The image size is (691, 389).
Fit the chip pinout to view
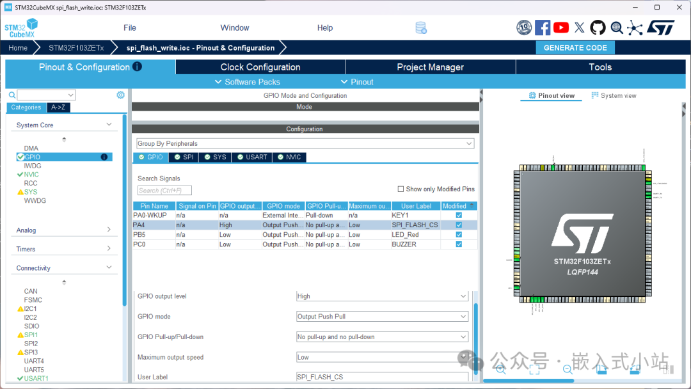point(534,369)
